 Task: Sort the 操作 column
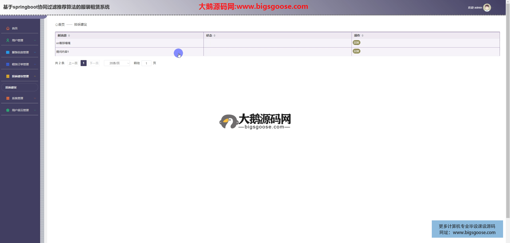click(362, 36)
